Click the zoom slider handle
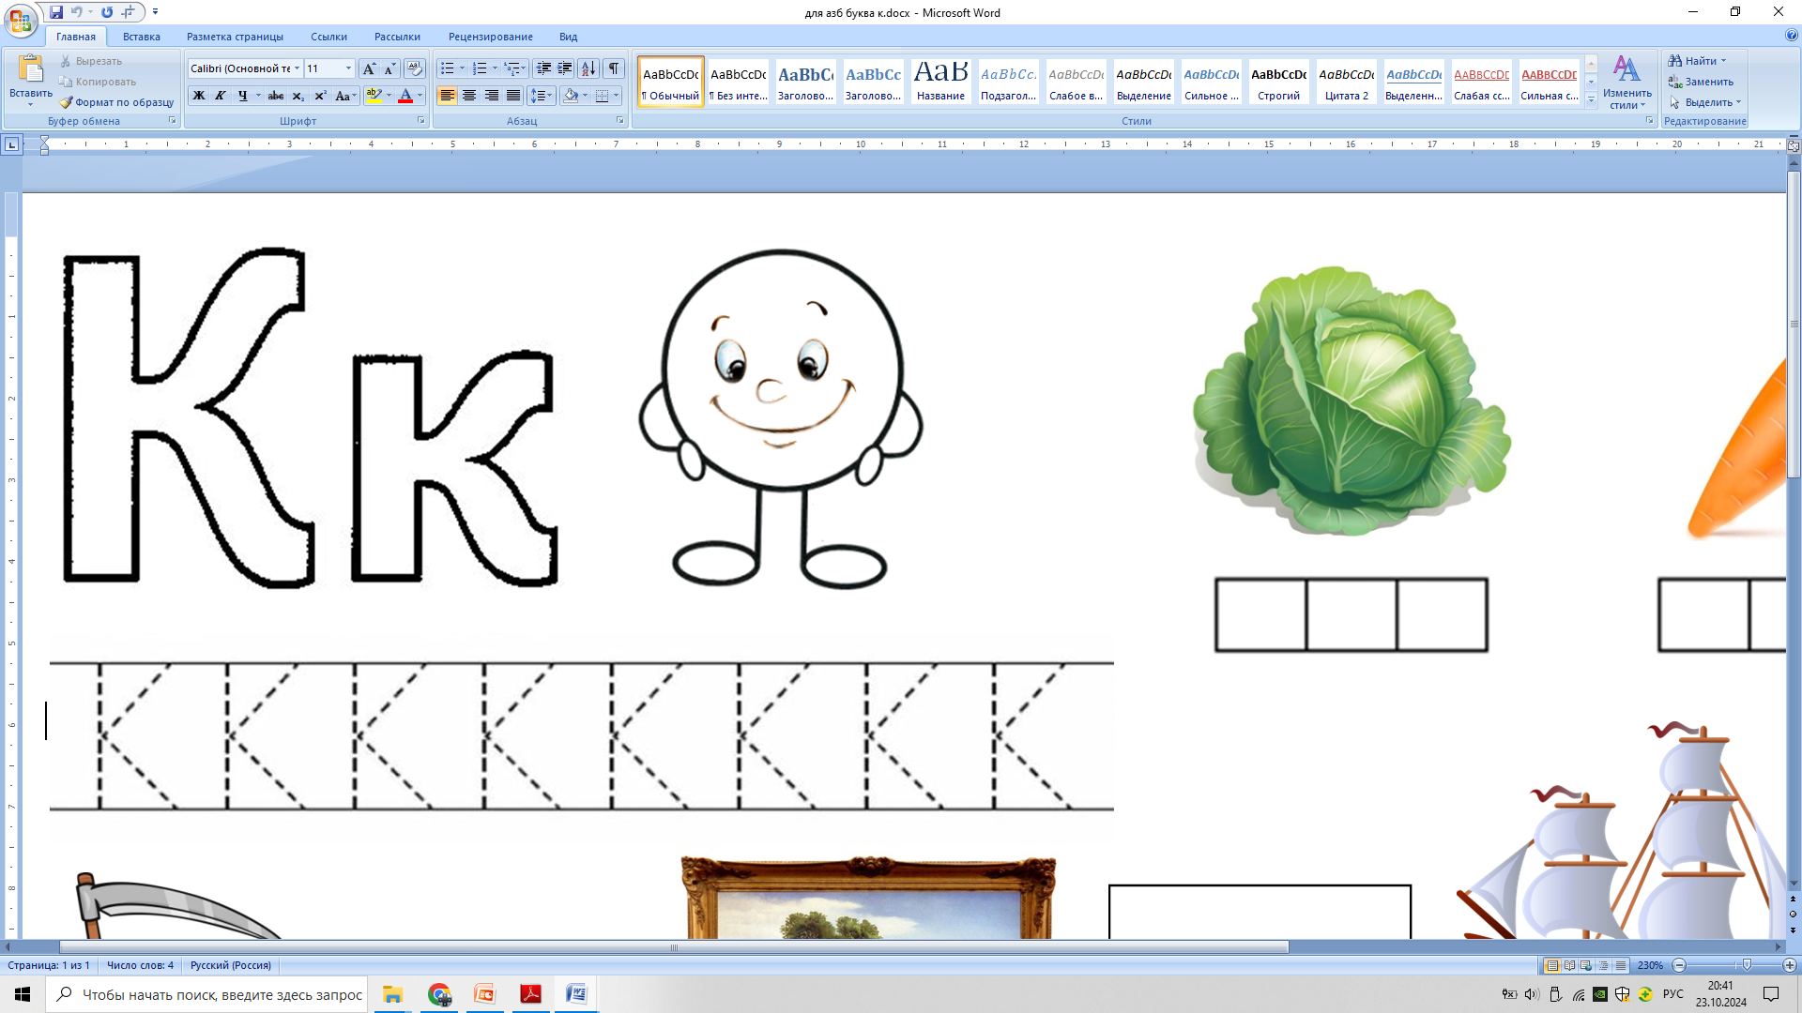 1747,965
